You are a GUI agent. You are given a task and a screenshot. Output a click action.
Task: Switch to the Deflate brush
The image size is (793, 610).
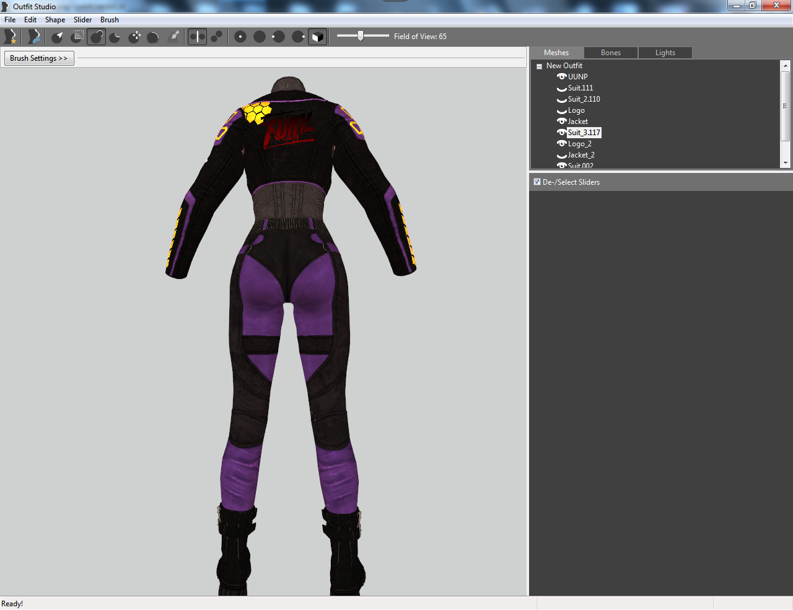tap(115, 37)
